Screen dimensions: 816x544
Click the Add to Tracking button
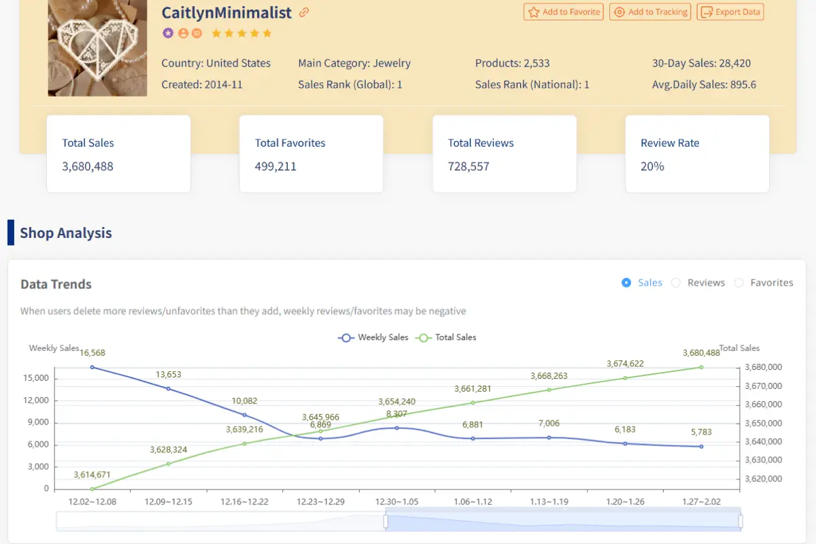pos(650,12)
